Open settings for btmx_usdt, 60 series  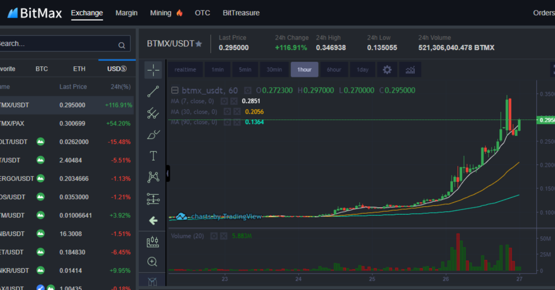coord(247,90)
